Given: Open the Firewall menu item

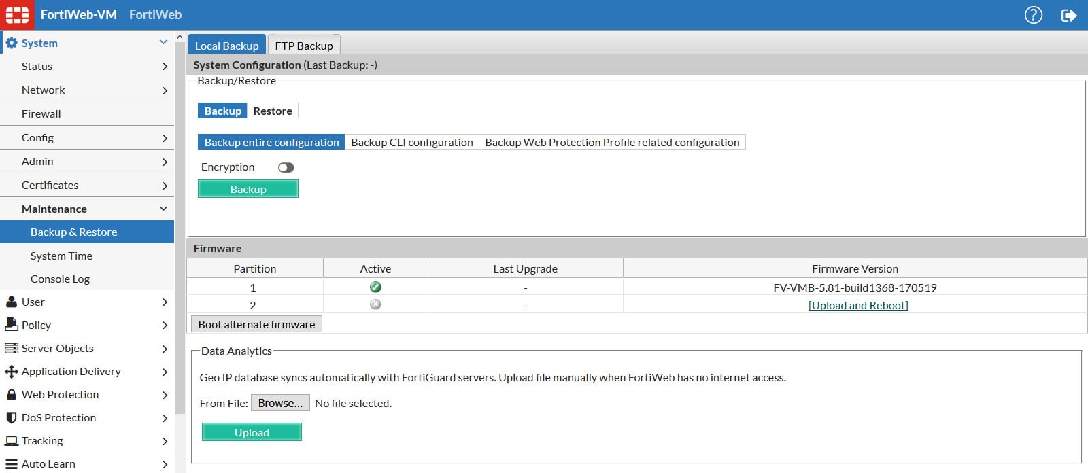Looking at the screenshot, I should pos(87,113).
